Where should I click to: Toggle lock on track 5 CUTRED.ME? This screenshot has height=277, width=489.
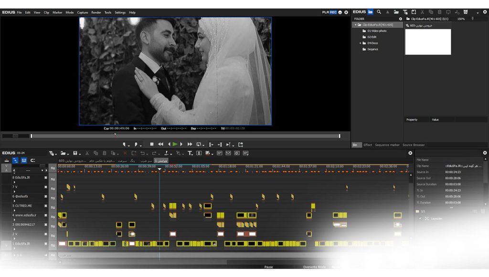point(53,207)
